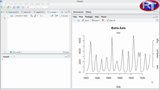Switch to the Files tab
Image resolution: width=160 pixels, height=90 pixels.
tap(75, 17)
